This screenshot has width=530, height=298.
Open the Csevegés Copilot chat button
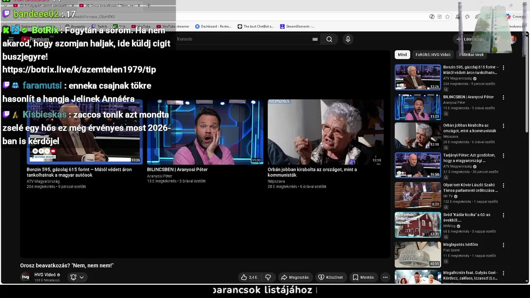515,17
